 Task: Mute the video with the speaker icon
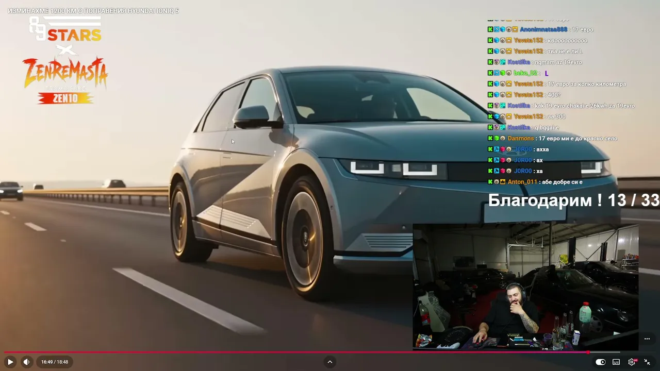pyautogui.click(x=26, y=362)
